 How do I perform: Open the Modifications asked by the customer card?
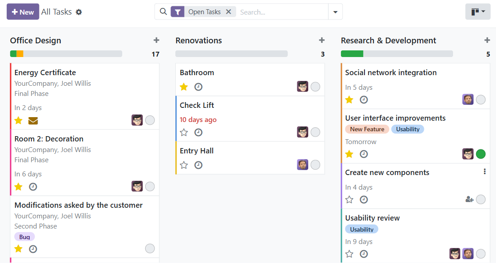tap(78, 205)
